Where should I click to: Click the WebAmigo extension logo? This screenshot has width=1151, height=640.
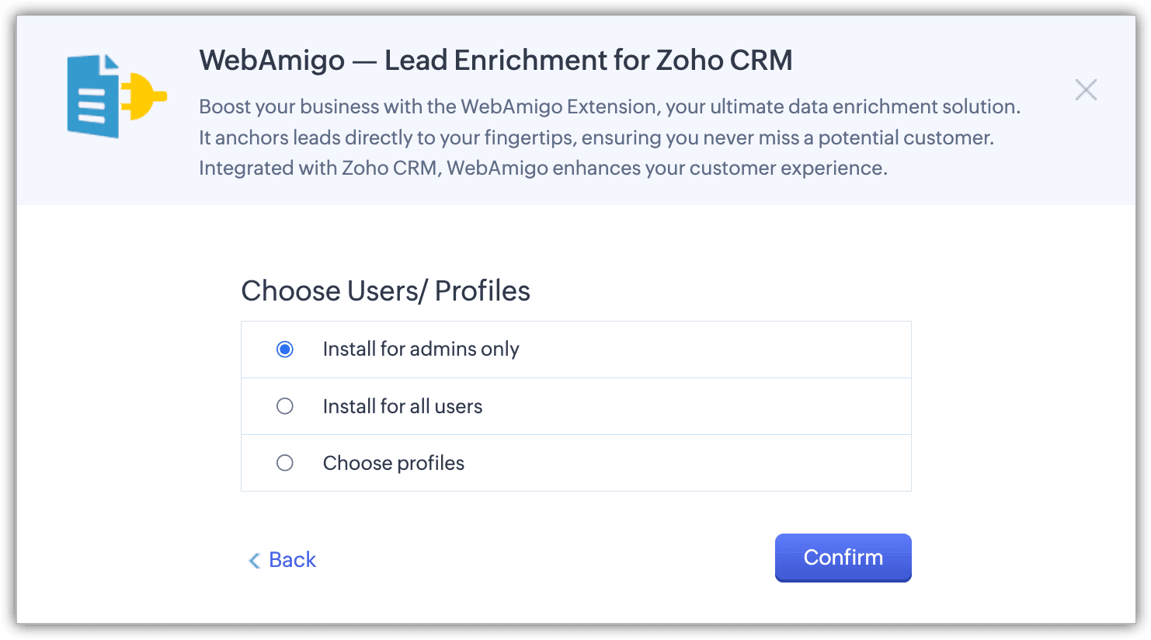click(x=116, y=96)
